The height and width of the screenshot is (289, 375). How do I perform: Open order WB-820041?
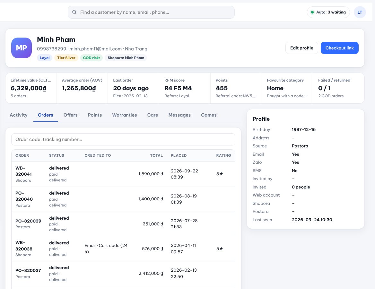(x=23, y=171)
